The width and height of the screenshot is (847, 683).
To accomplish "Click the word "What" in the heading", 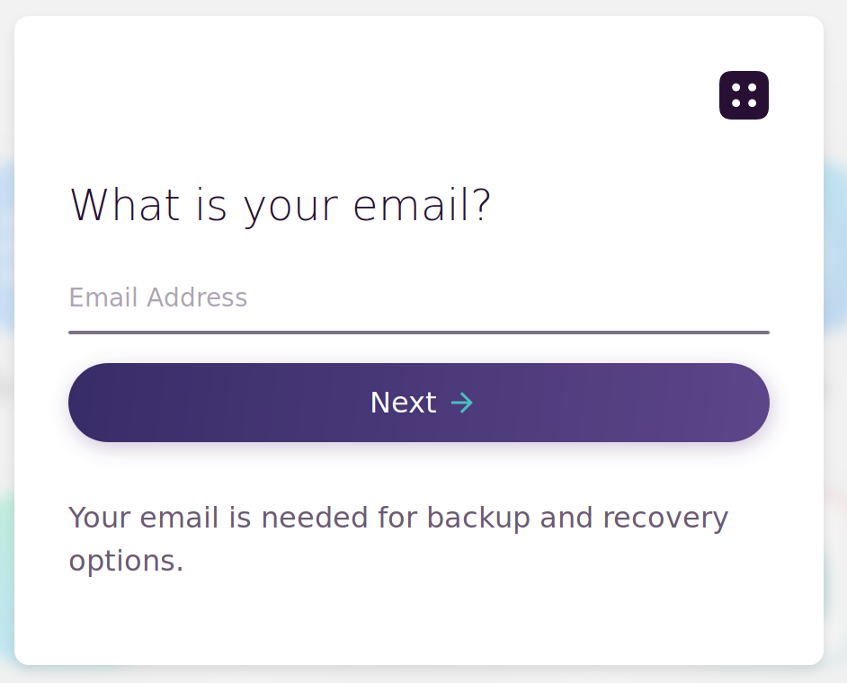I will click(125, 205).
